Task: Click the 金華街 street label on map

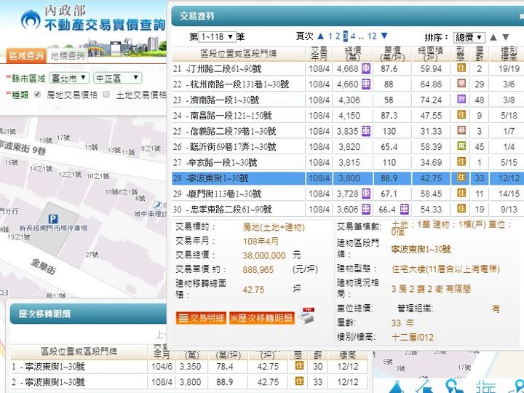Action: pyautogui.click(x=44, y=266)
